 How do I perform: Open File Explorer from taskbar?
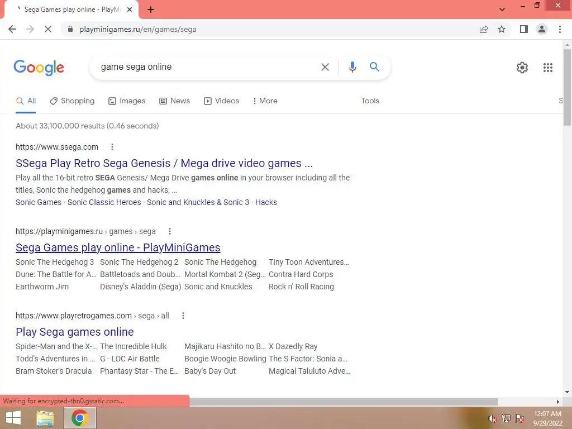pyautogui.click(x=45, y=418)
